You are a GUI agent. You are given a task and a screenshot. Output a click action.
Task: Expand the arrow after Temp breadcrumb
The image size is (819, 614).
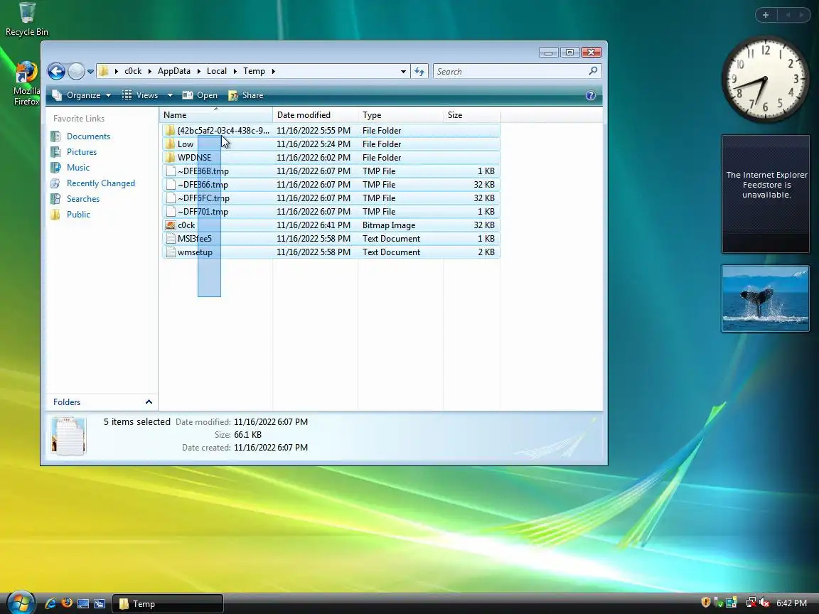[x=273, y=71]
